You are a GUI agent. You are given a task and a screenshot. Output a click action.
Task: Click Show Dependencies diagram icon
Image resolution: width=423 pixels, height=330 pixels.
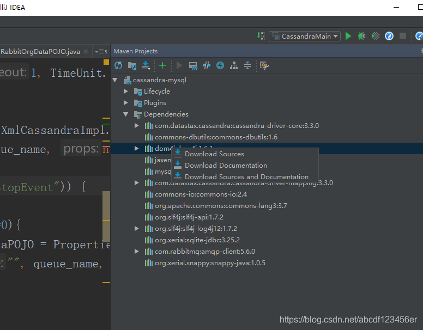pyautogui.click(x=234, y=65)
